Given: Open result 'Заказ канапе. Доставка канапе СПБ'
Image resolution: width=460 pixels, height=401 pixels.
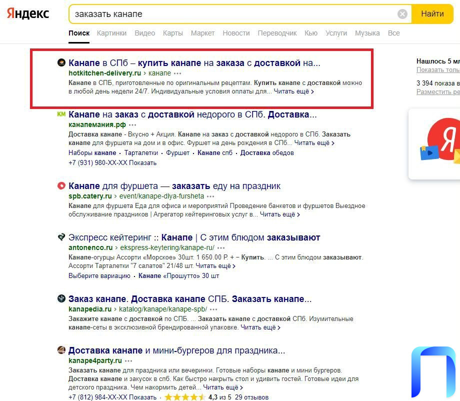Looking at the screenshot, I should tap(190, 299).
